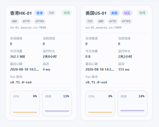Select UDP tag on 美国US-01 card

click(101, 21)
